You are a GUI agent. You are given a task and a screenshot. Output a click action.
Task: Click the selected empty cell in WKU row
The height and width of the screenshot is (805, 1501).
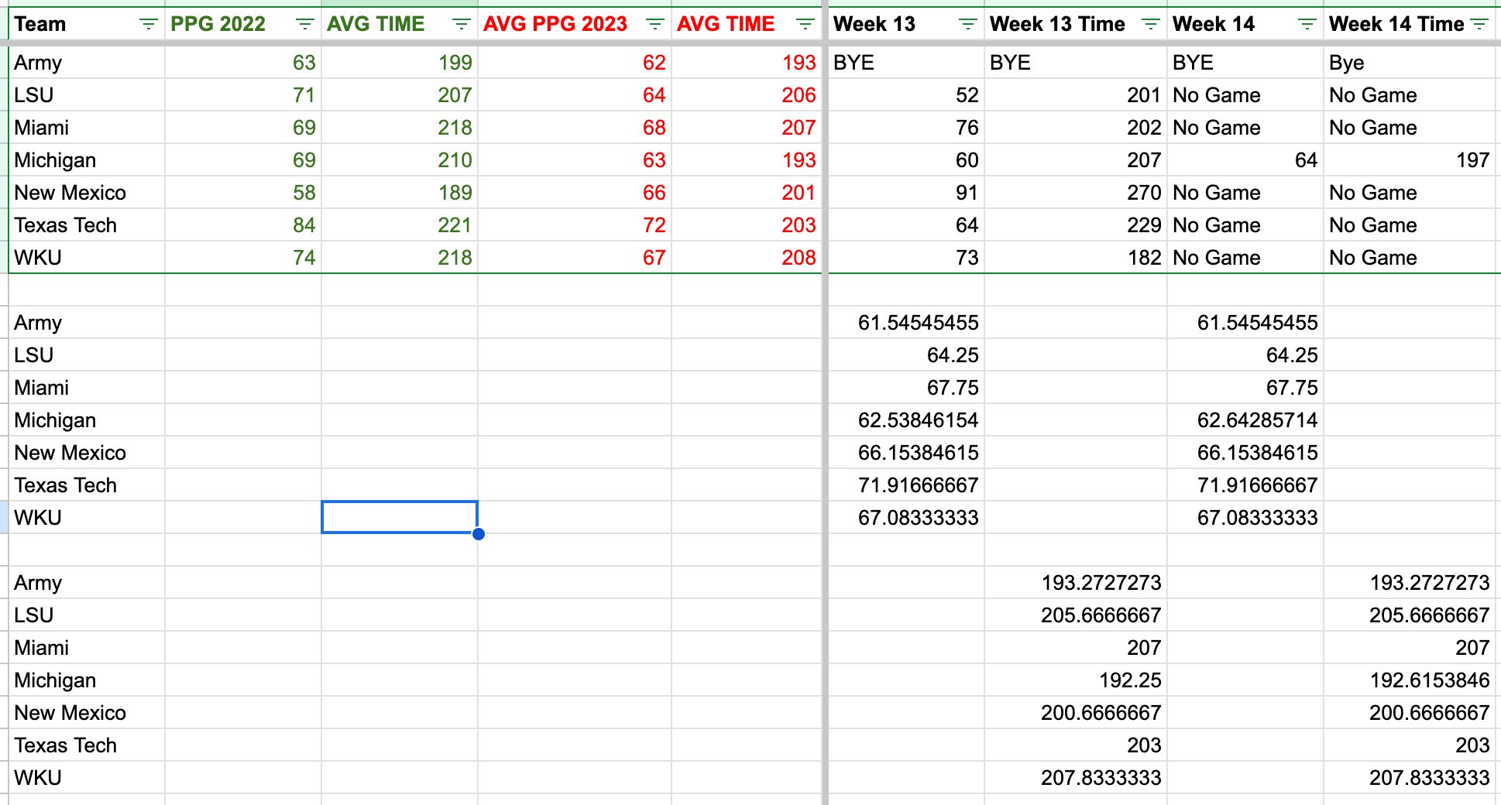(400, 517)
